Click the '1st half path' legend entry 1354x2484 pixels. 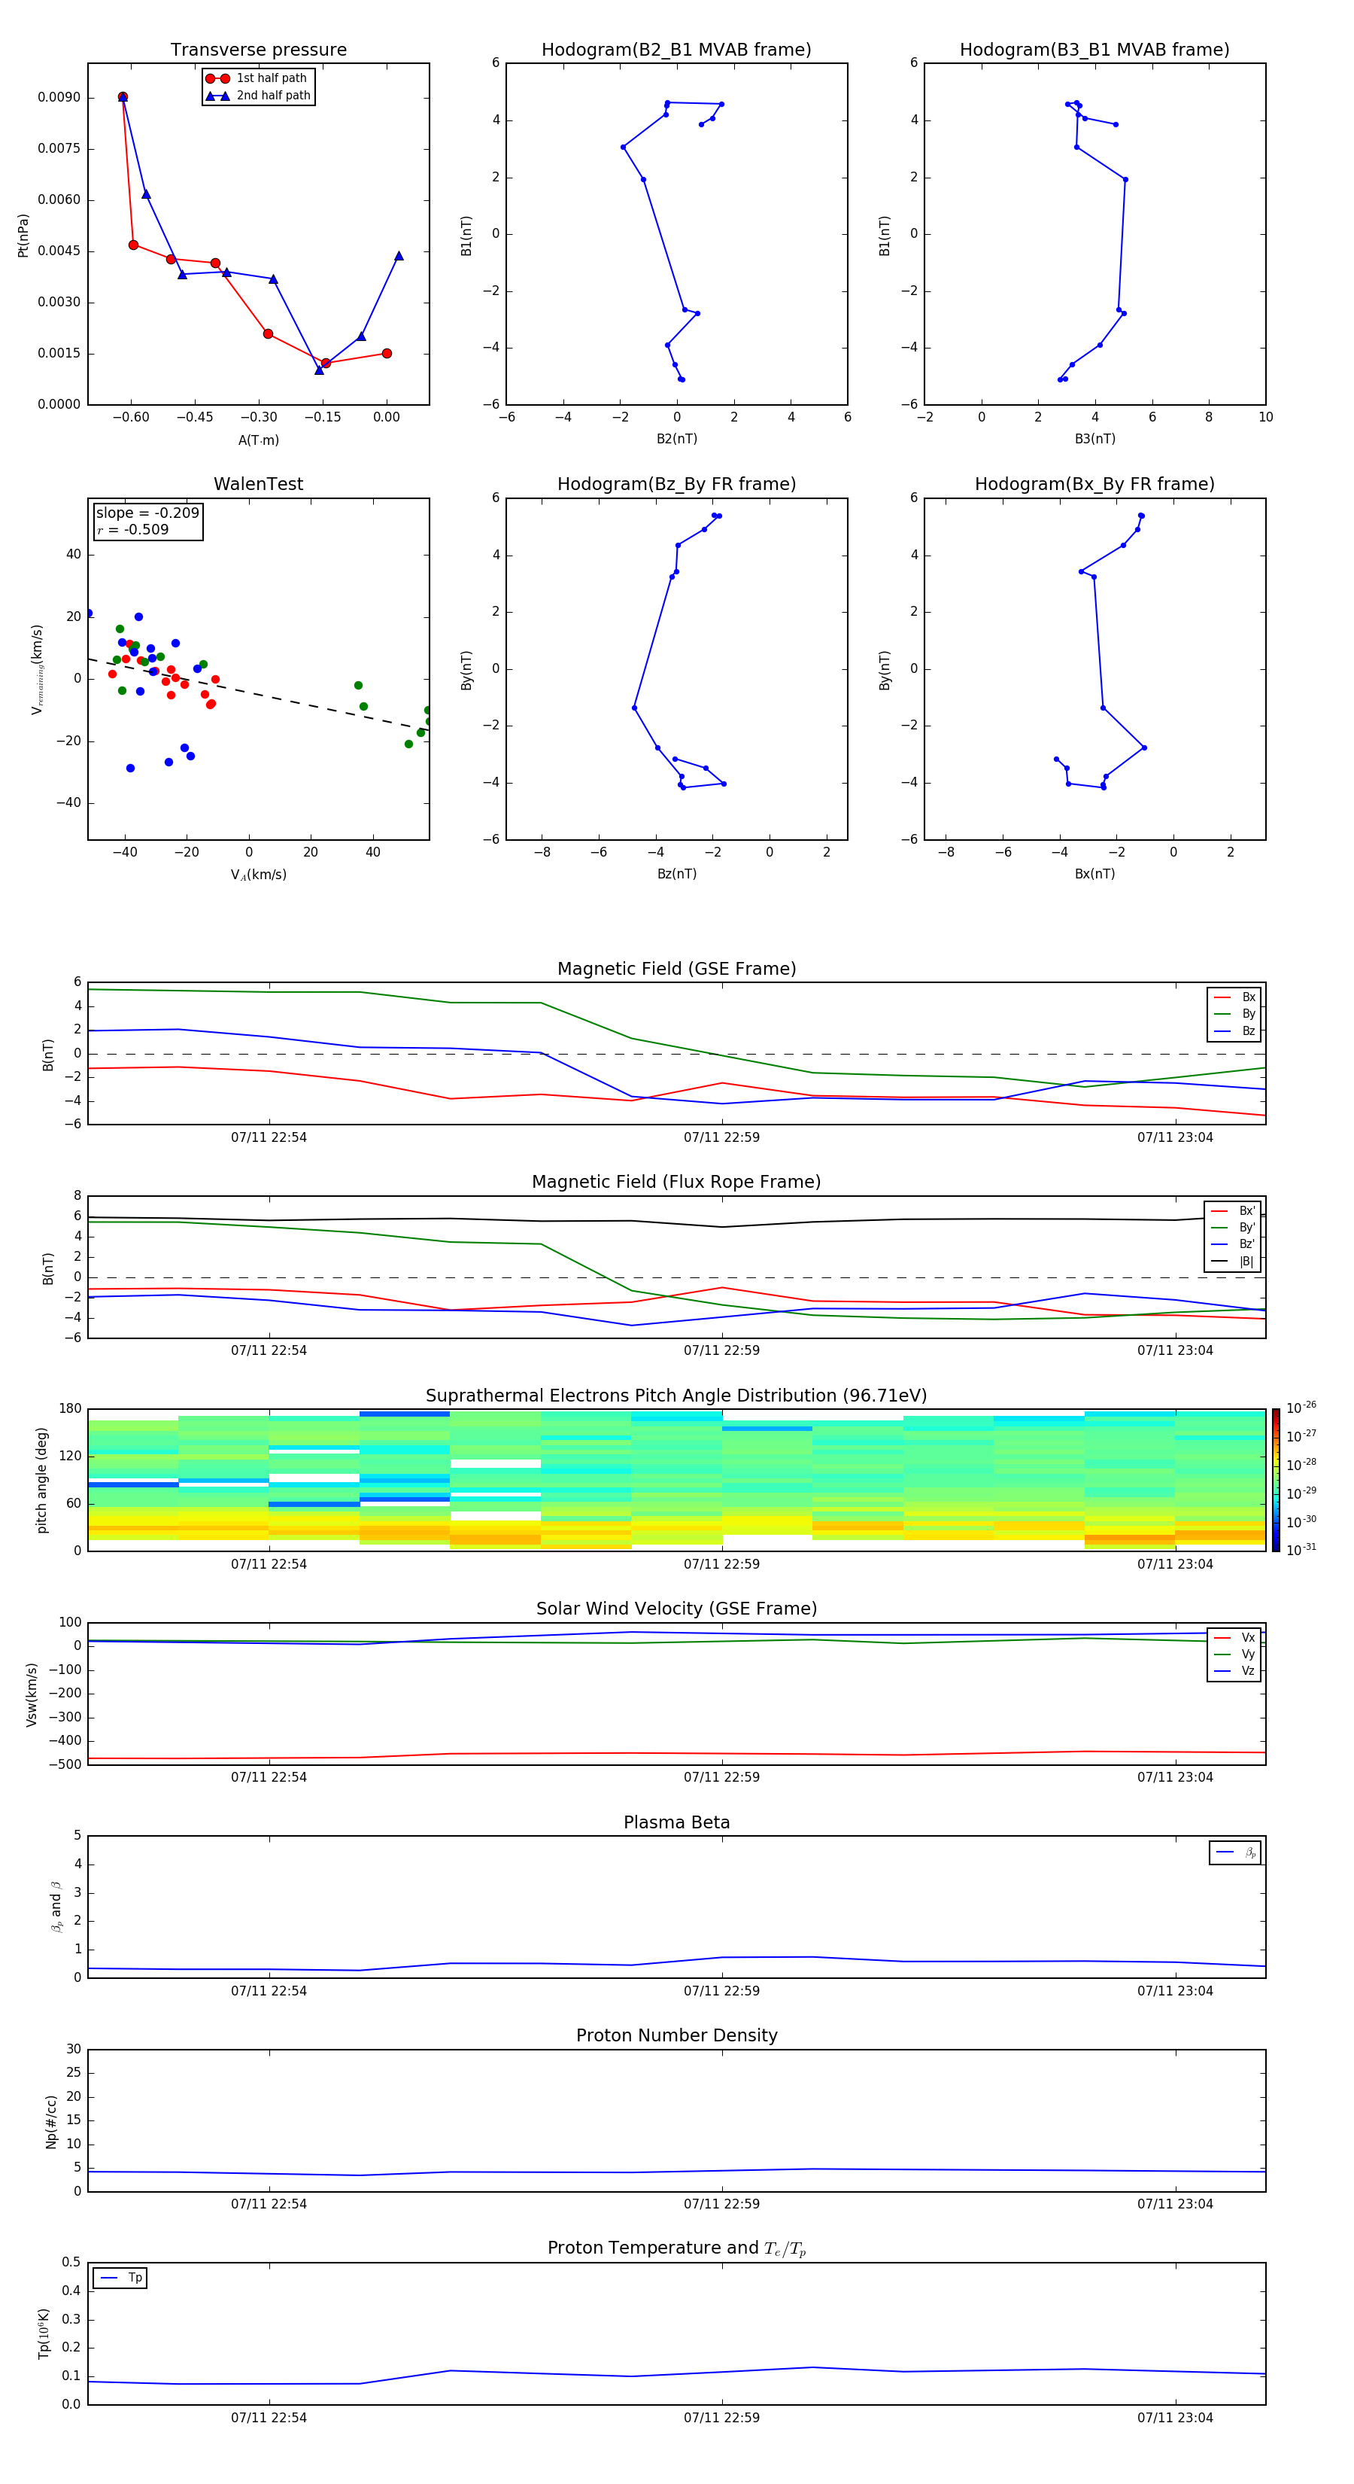click(257, 78)
